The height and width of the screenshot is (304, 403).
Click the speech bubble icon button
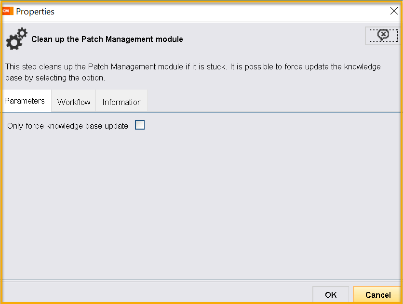point(383,35)
